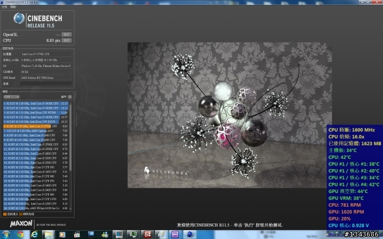Click the CPU score 8.83 pts value

(53, 41)
